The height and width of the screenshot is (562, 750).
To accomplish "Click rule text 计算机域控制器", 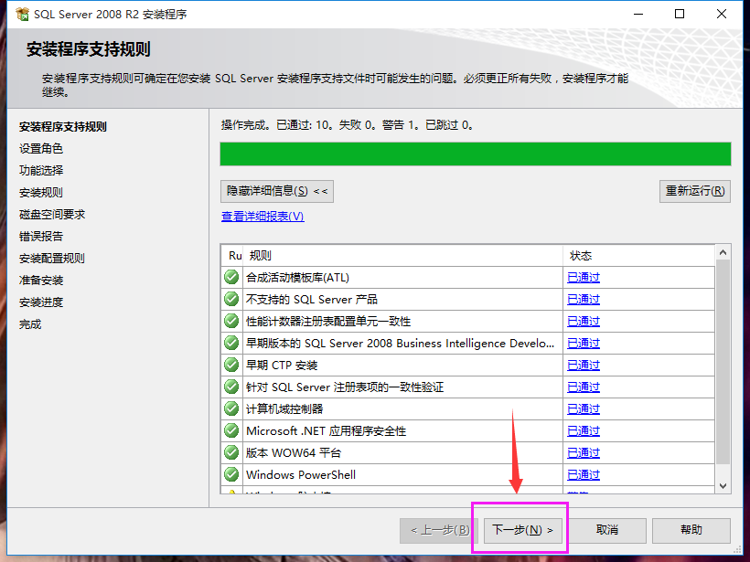I will coord(284,409).
